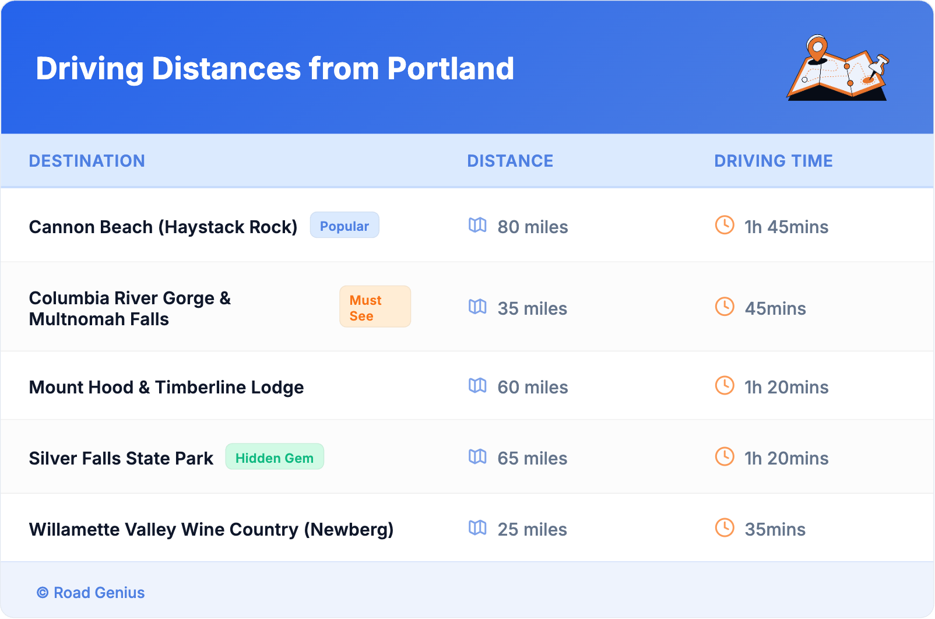
Task: Click the map icon beside 80 miles
Action: coord(477,225)
